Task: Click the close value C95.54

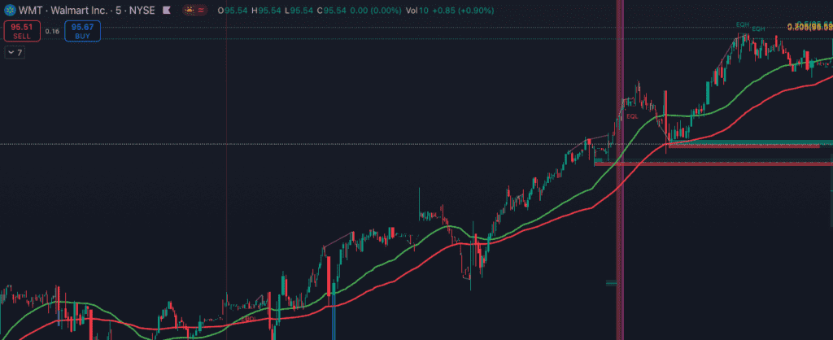Action: [x=332, y=10]
